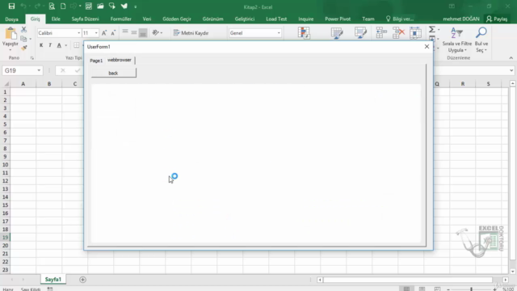Click the zoom out minus button

[x=448, y=289]
